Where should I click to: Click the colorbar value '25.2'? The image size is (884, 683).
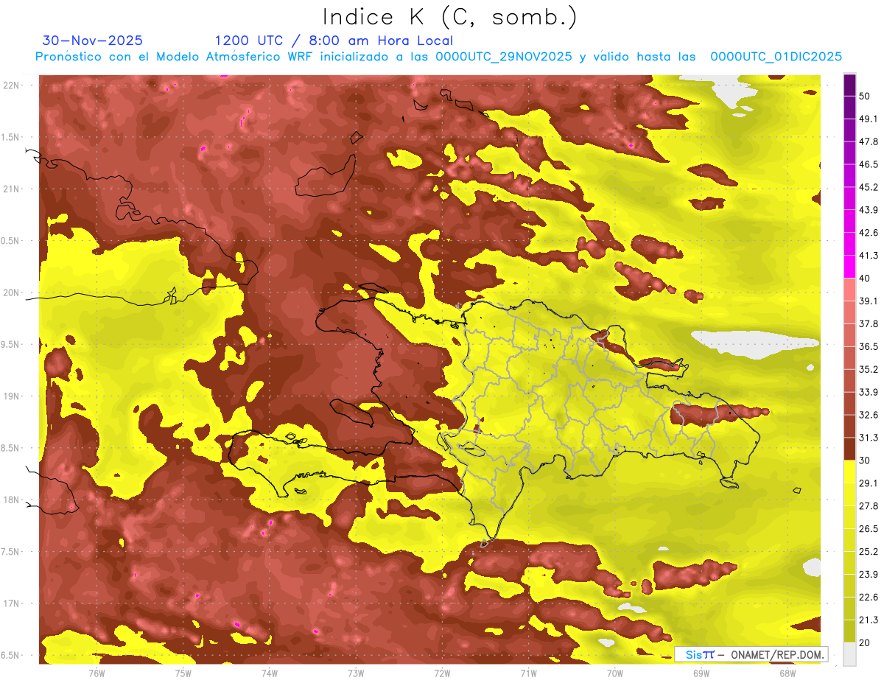coord(869,552)
